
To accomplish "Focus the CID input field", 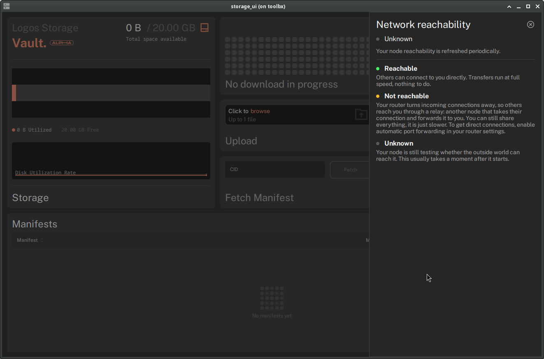I will 275,169.
